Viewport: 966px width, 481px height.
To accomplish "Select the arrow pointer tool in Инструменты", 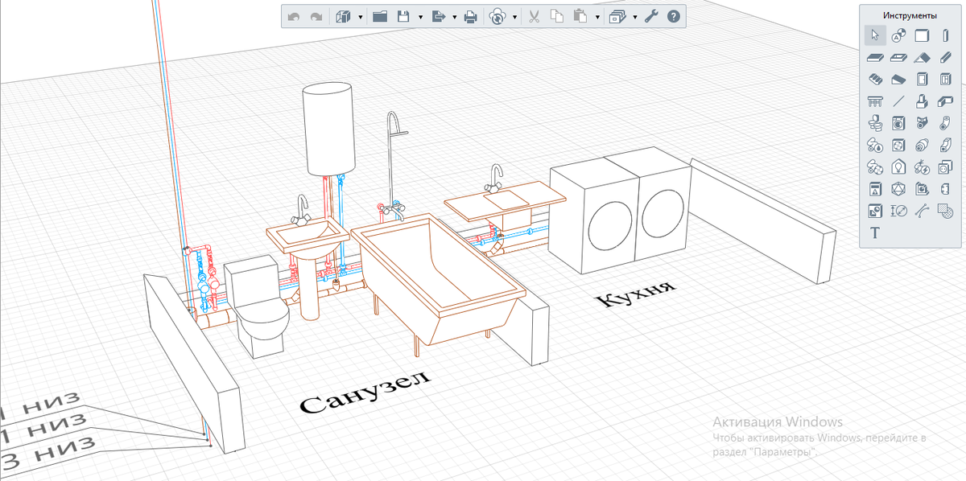I will point(875,35).
